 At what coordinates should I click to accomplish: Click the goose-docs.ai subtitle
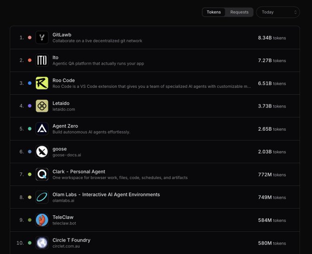pos(67,155)
